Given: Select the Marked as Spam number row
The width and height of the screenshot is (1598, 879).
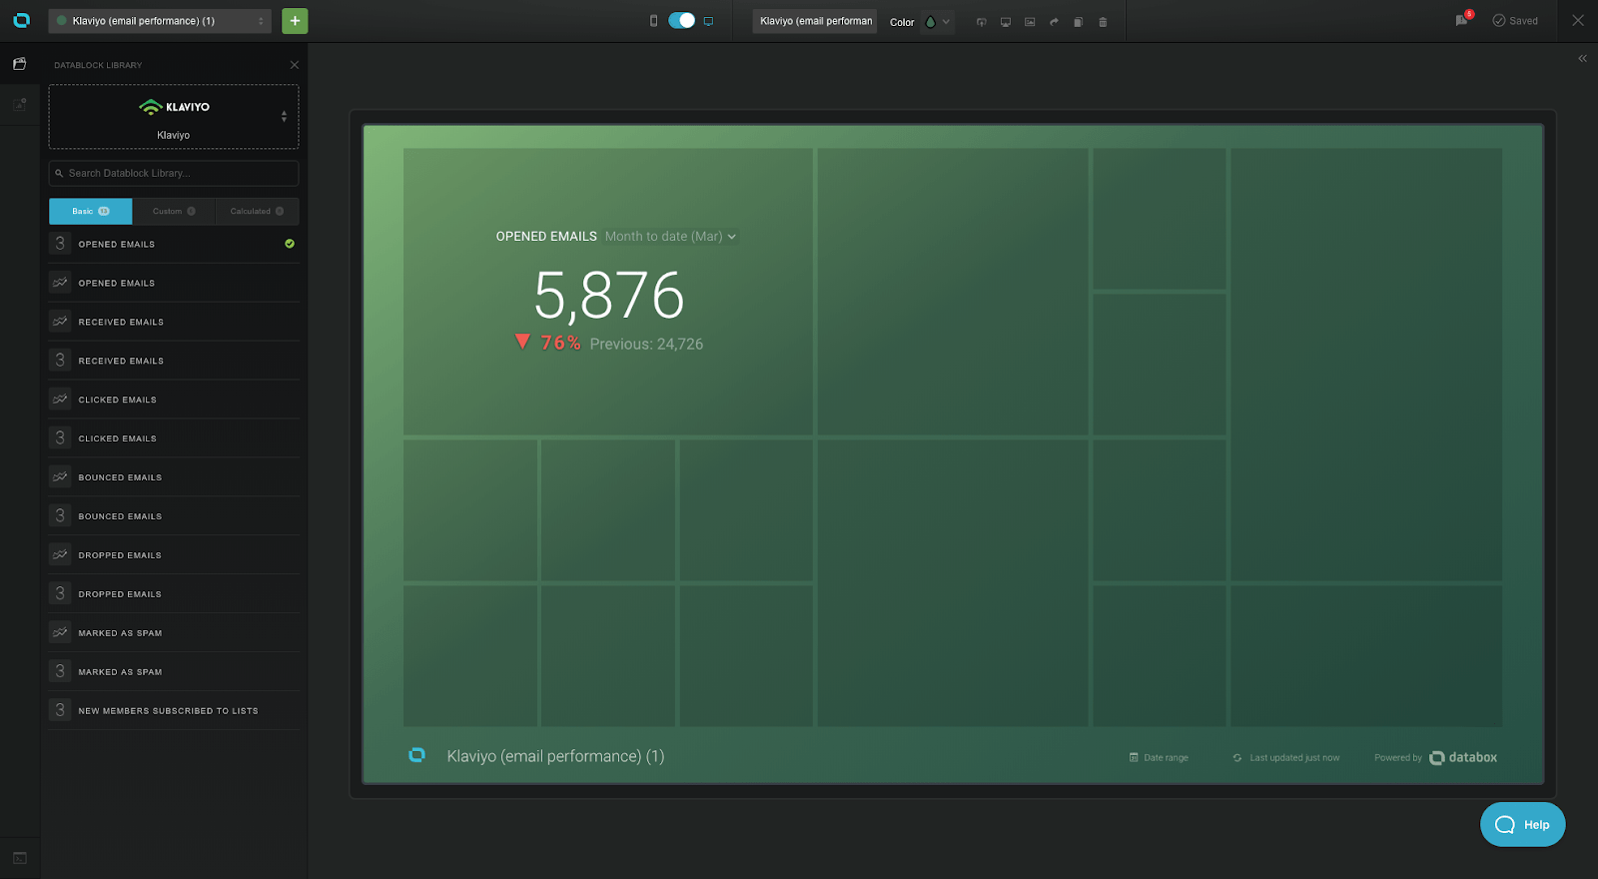Looking at the screenshot, I should (174, 672).
